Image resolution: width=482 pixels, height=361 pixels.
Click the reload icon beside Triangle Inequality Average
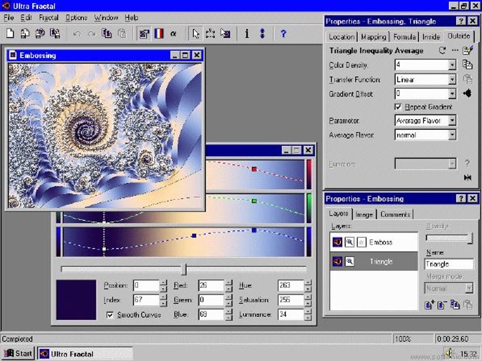(x=442, y=50)
